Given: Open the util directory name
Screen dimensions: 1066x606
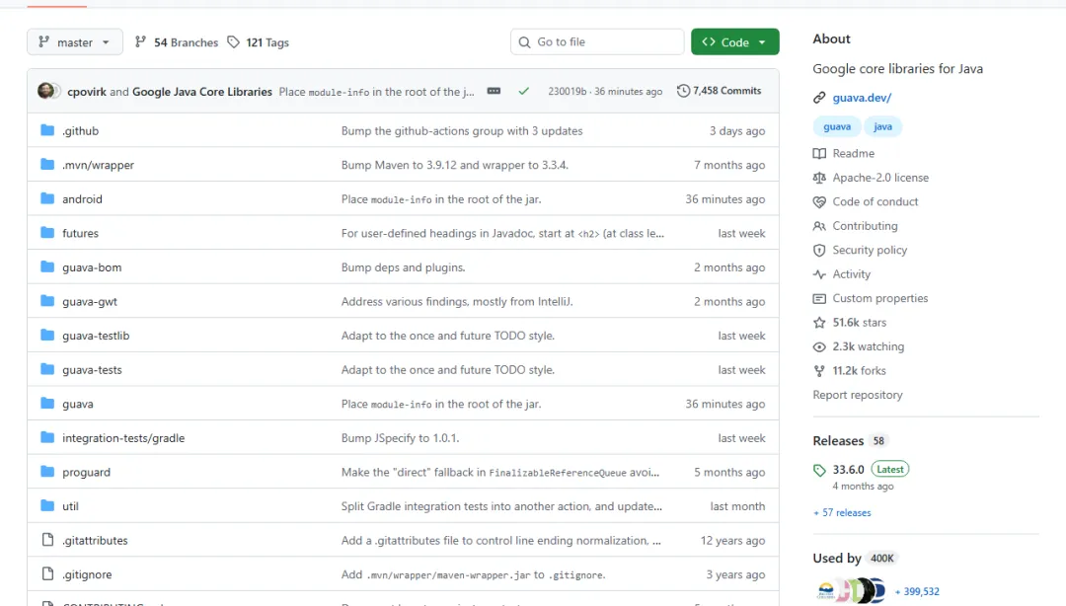Looking at the screenshot, I should 70,506.
